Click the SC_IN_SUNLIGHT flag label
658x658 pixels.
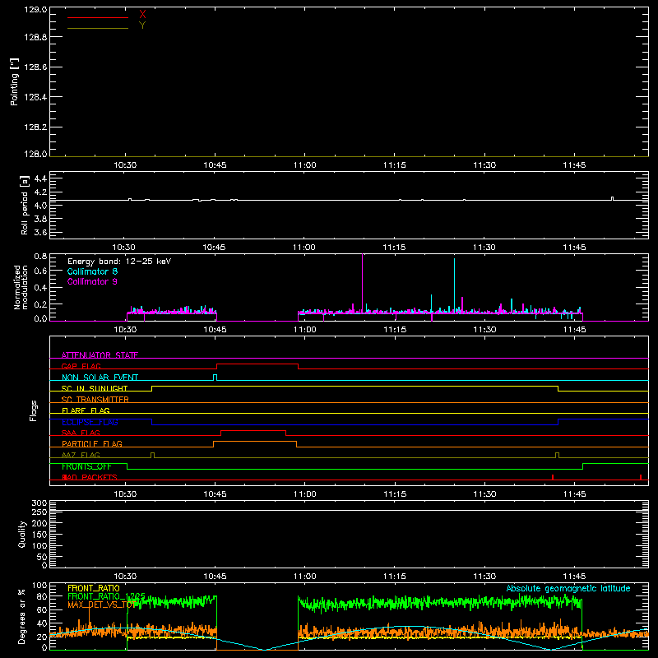(x=95, y=388)
